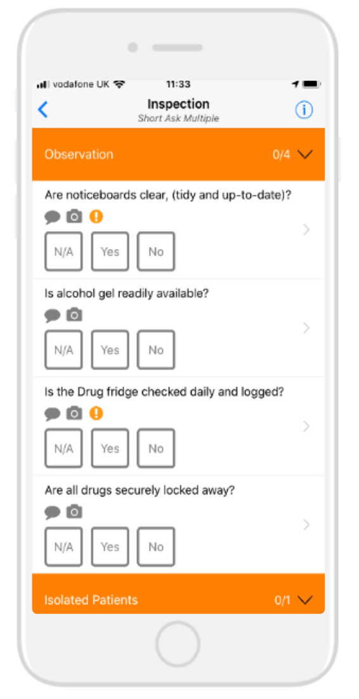Open warning alert on Drug fridge question
Screen dimensions: 359x699
[96, 414]
